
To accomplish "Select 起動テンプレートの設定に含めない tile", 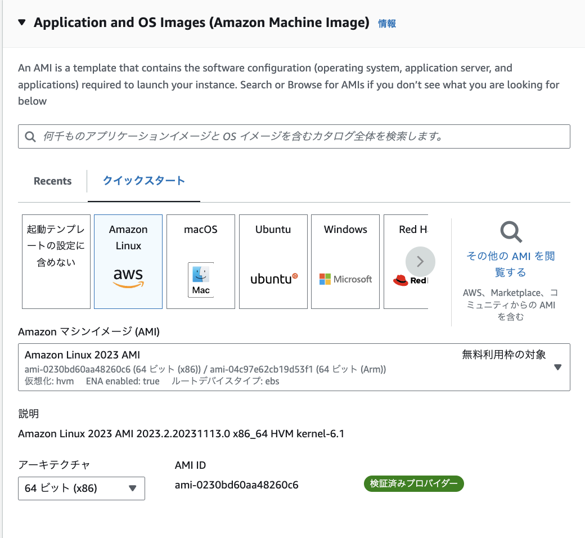I will click(56, 262).
